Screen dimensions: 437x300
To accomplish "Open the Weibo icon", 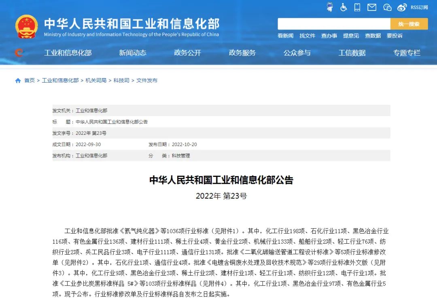I will click(x=402, y=8).
